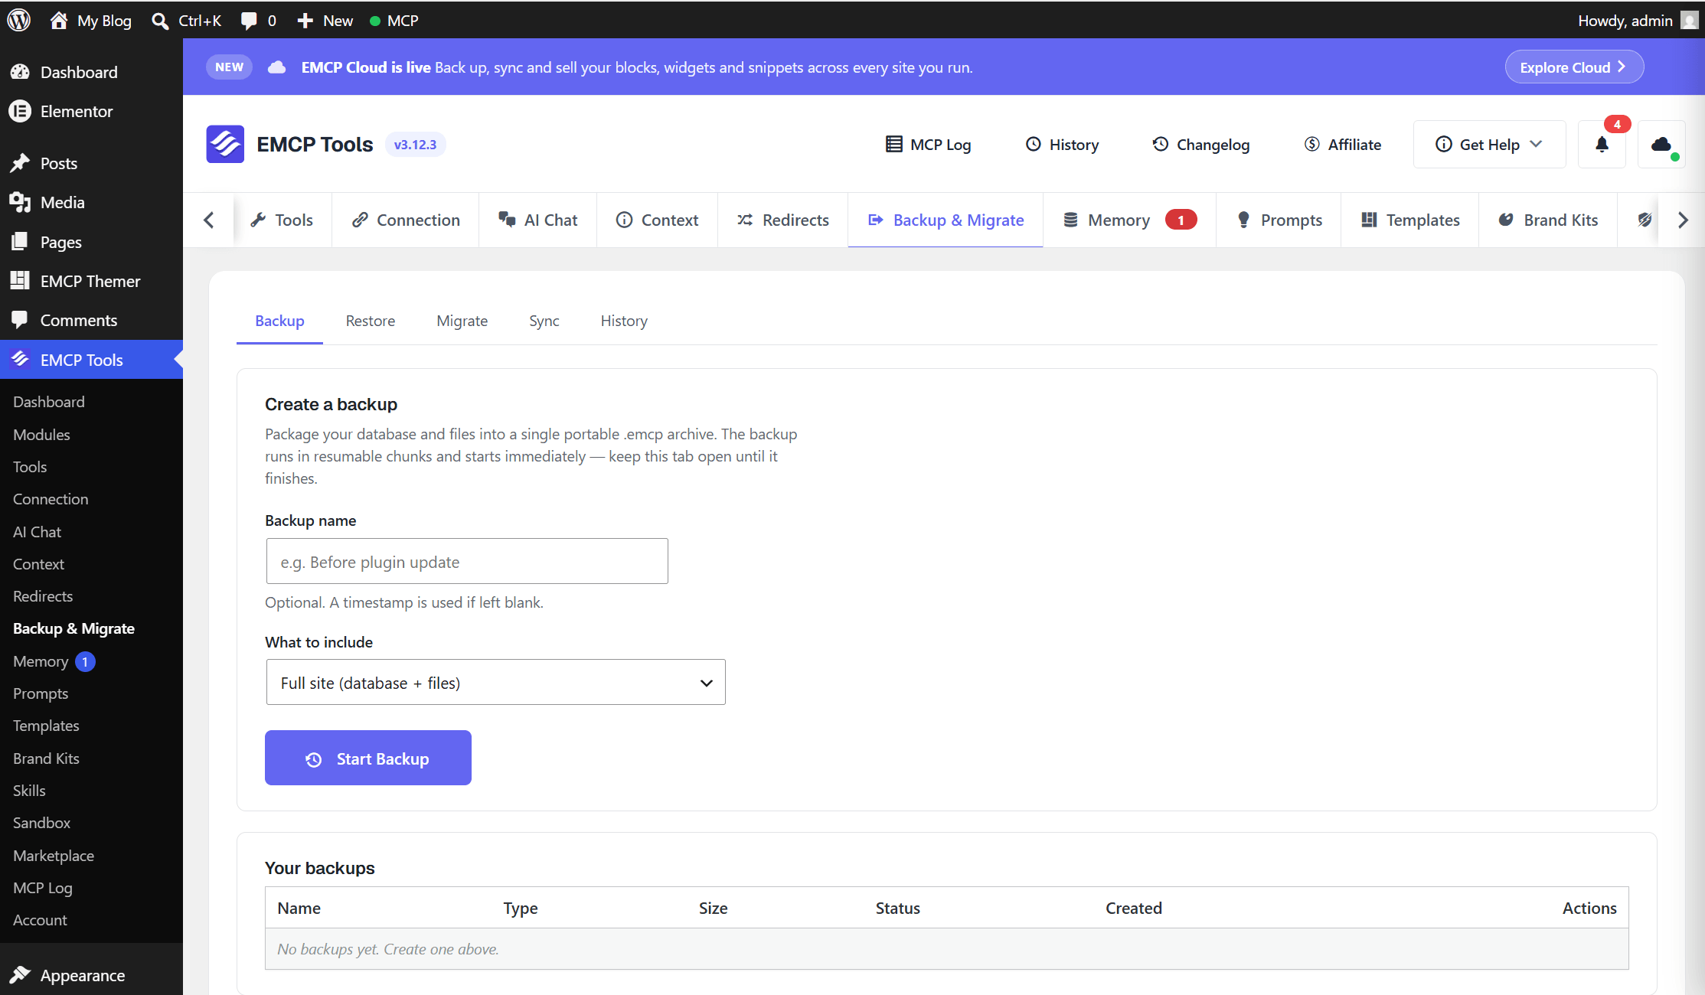Click the cloud status icon
The height and width of the screenshot is (995, 1705).
point(1661,144)
